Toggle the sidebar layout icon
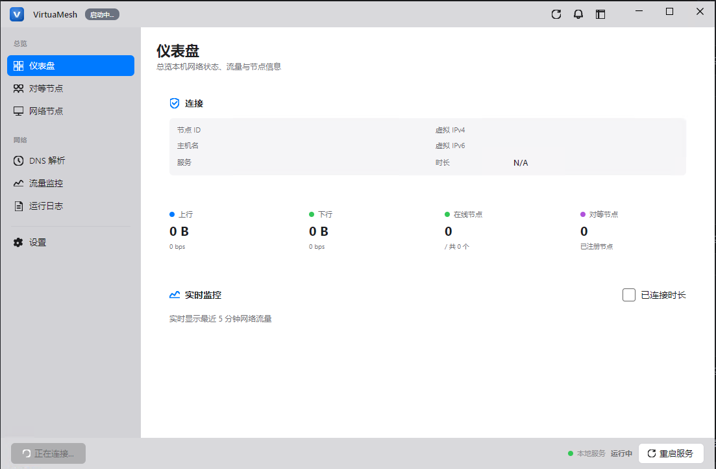 pos(600,14)
